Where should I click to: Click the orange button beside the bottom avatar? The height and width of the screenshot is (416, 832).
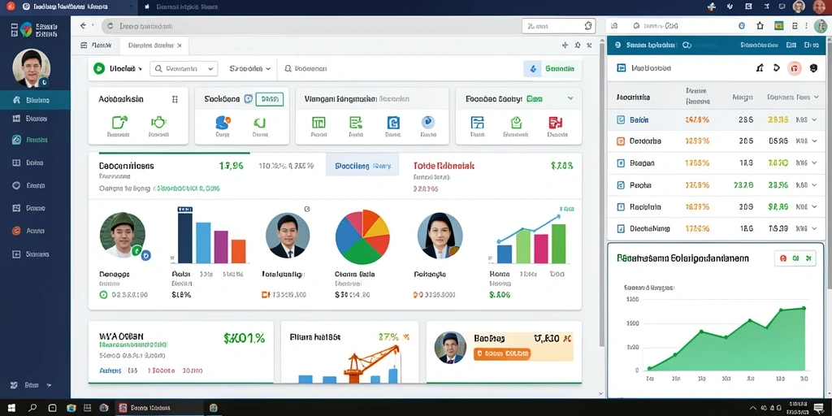click(x=501, y=353)
